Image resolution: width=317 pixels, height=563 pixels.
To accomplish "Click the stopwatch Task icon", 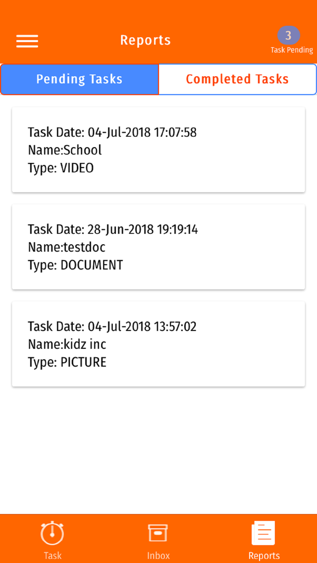I will pos(52,533).
